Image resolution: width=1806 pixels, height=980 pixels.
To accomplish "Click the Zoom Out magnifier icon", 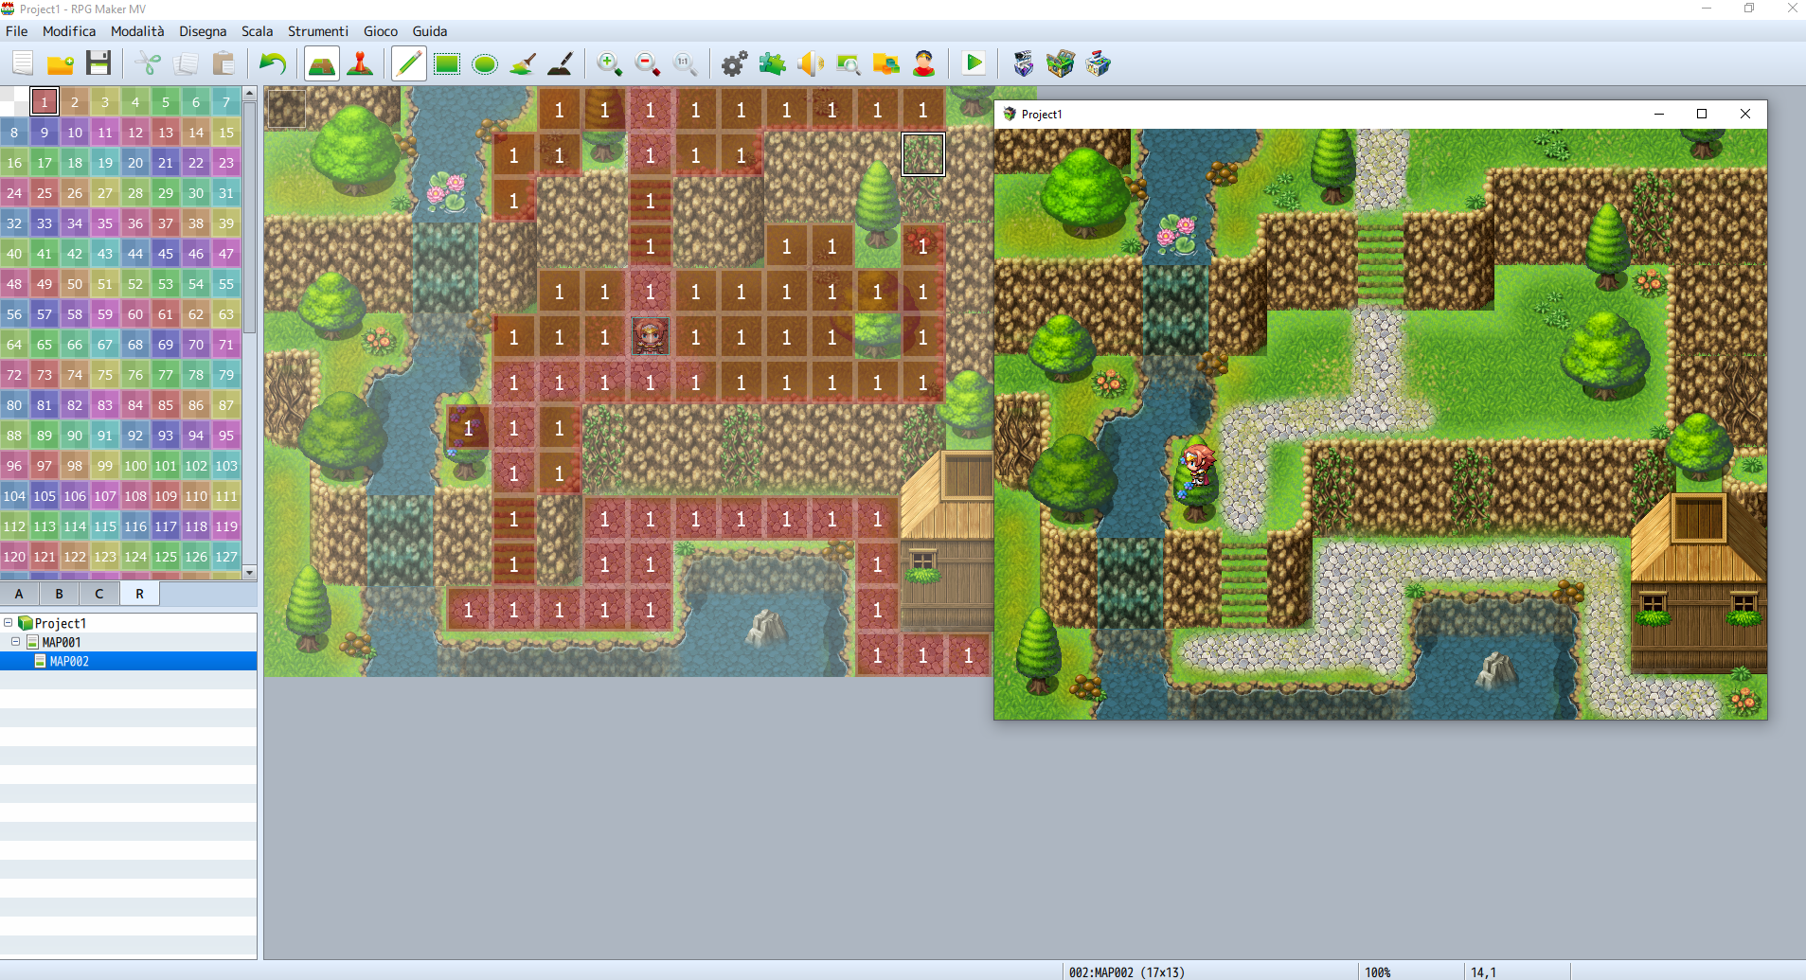I will click(648, 63).
